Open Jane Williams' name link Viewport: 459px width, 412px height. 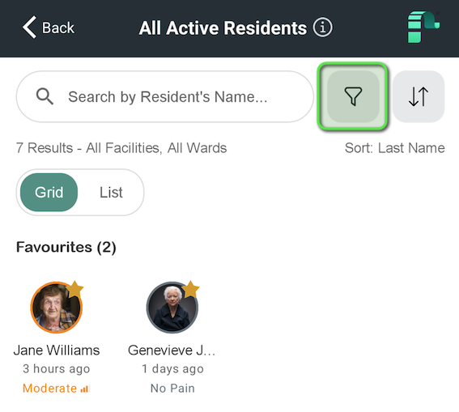[x=57, y=350]
